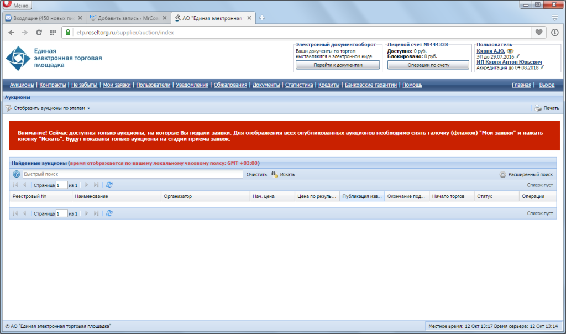Click top pager previous page icon
The width and height of the screenshot is (566, 334).
tap(24, 185)
